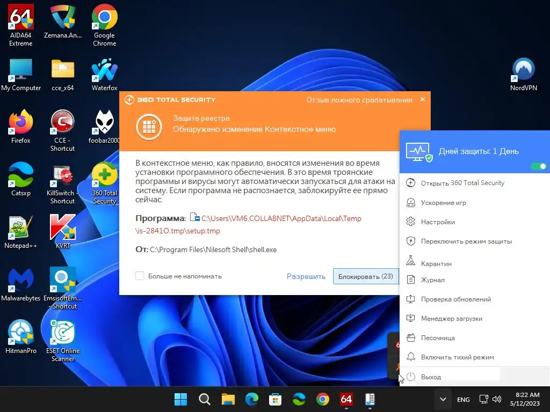
Task: Open the cce_x64 folder
Action: (62, 75)
